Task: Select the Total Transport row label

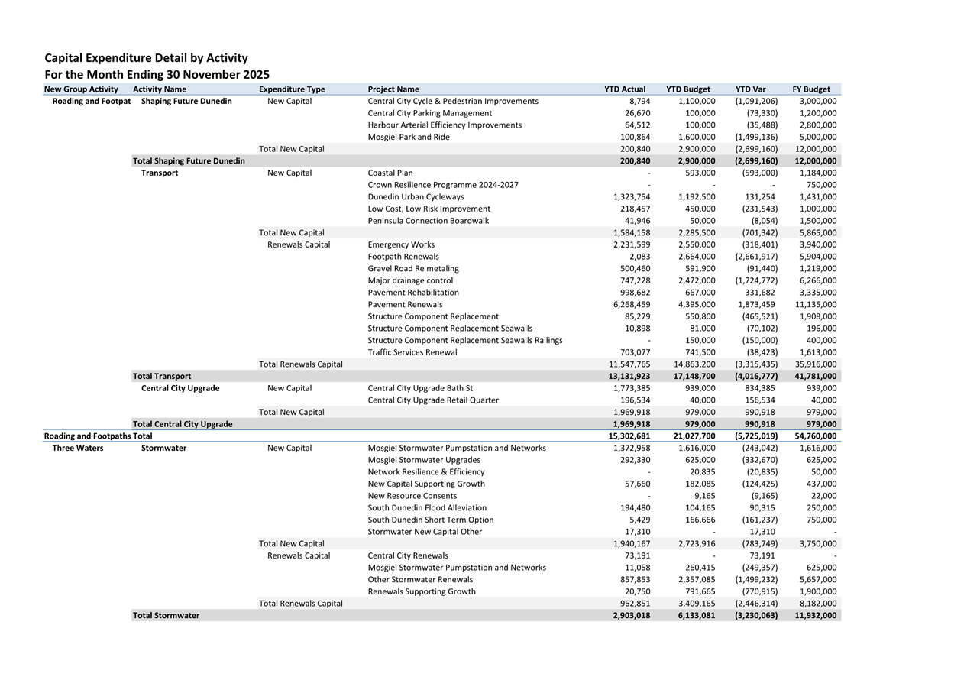Action: click(162, 377)
